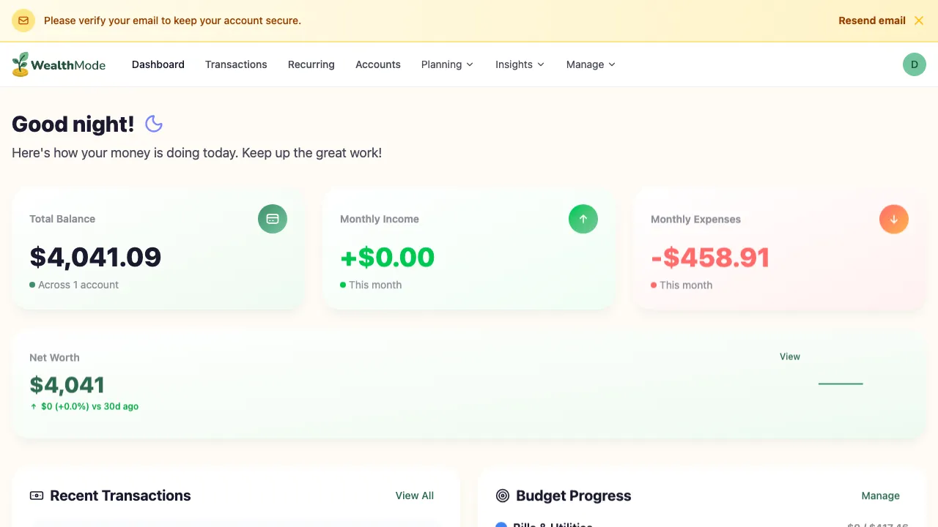This screenshot has height=527, width=938.
Task: Switch to the Accounts tab
Action: [377, 64]
